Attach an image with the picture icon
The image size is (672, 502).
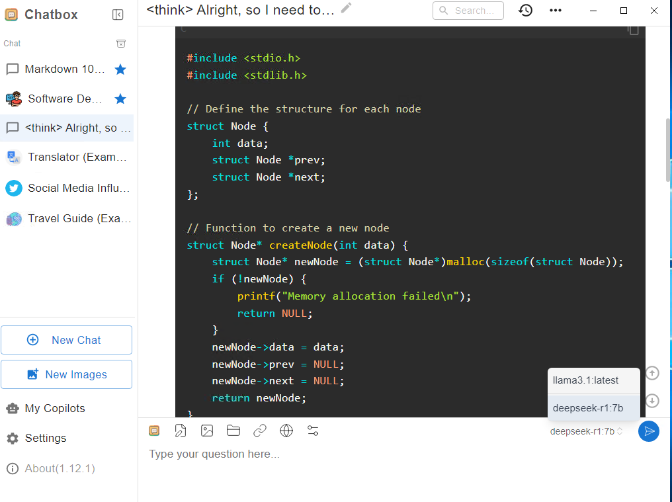pyautogui.click(x=207, y=431)
